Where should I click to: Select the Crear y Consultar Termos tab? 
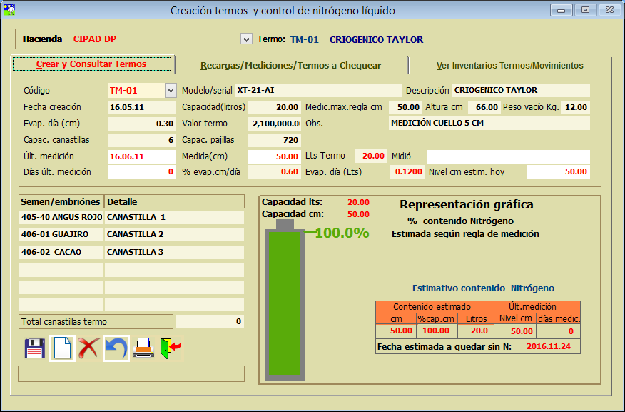tap(91, 64)
